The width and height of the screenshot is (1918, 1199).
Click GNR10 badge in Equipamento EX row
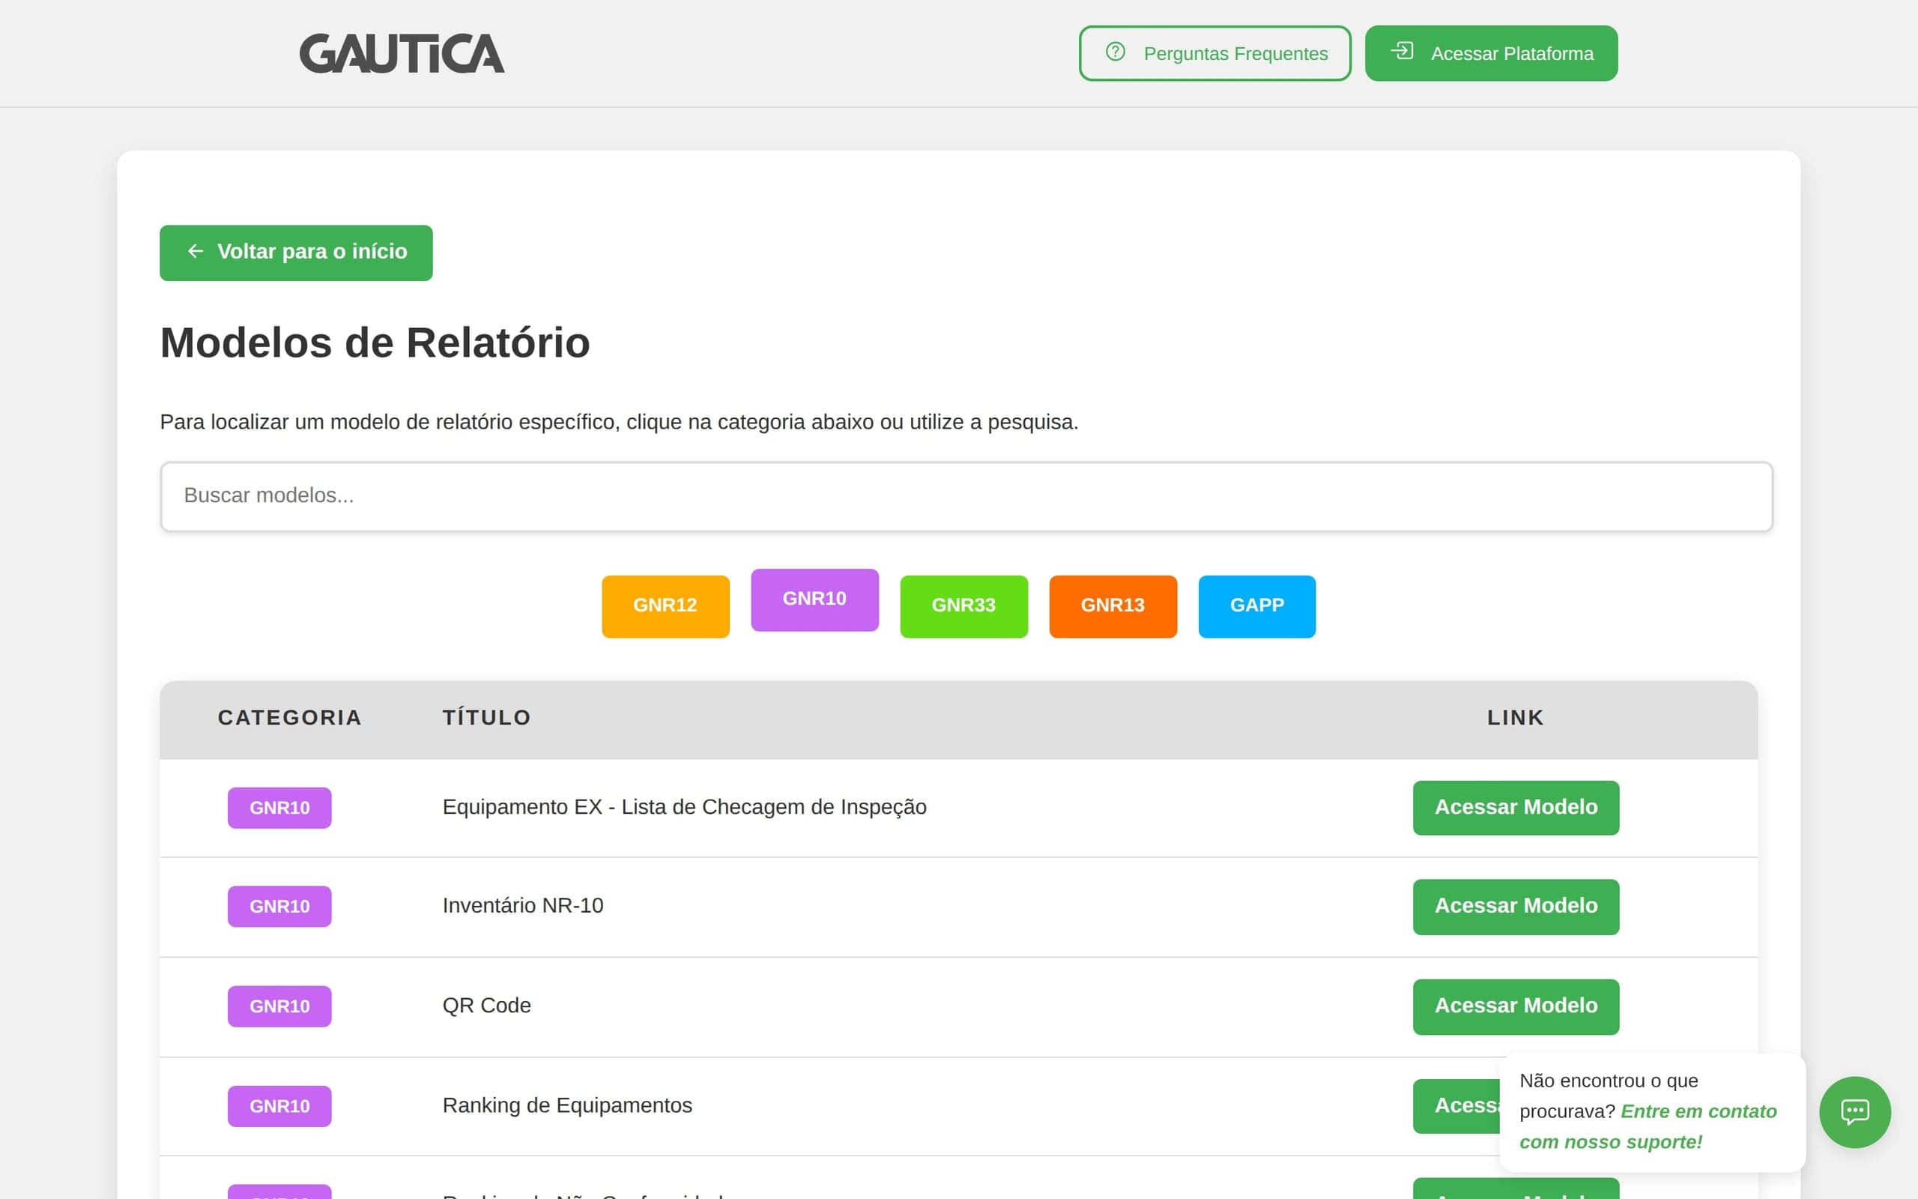tap(279, 807)
